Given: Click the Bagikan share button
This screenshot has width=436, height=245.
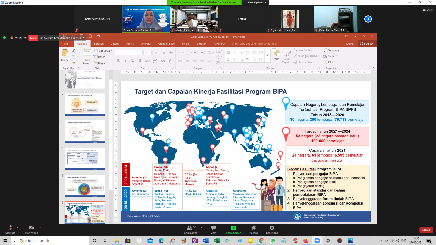Looking at the screenshot, I should (x=367, y=44).
